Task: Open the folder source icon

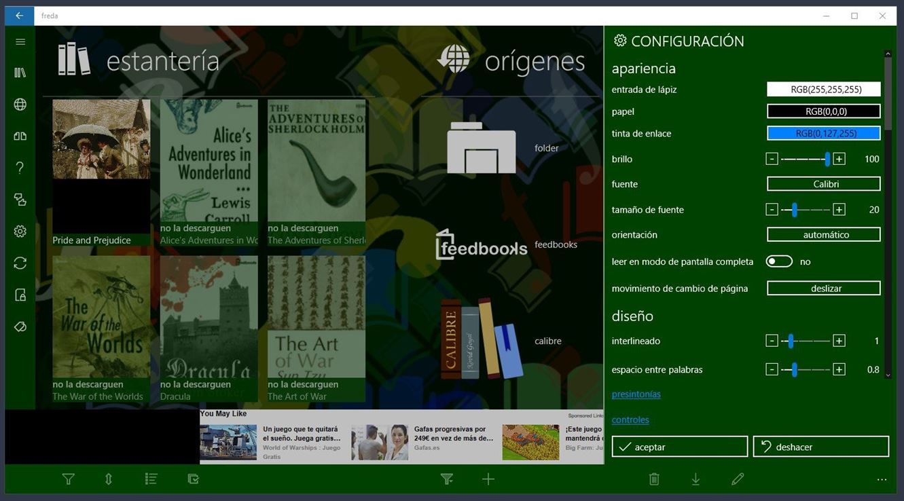Action: (481, 148)
